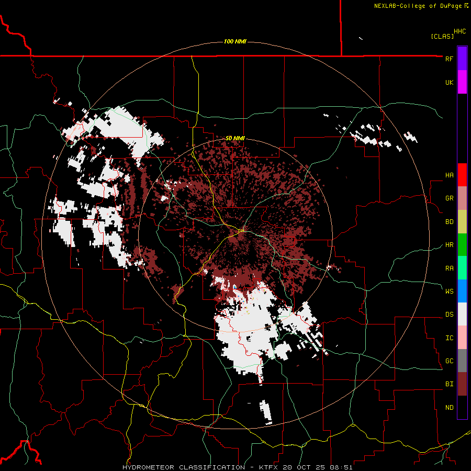Image resolution: width=471 pixels, height=471 pixels.
Task: Click the purple RF color swatch
Action: pyautogui.click(x=462, y=59)
